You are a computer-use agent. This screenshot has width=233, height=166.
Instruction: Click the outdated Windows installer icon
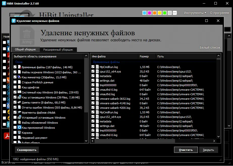[x=19, y=117]
